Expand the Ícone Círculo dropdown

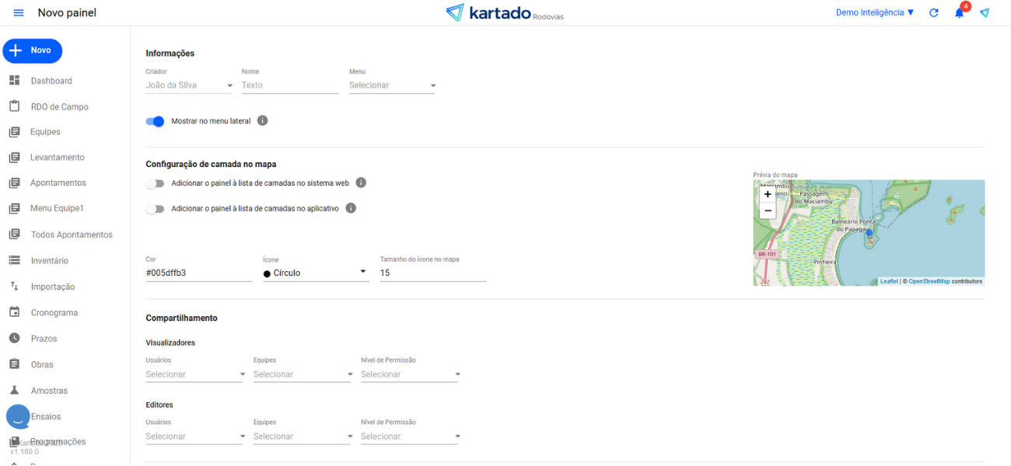315,273
